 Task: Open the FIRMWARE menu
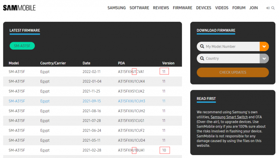pyautogui.click(x=183, y=8)
